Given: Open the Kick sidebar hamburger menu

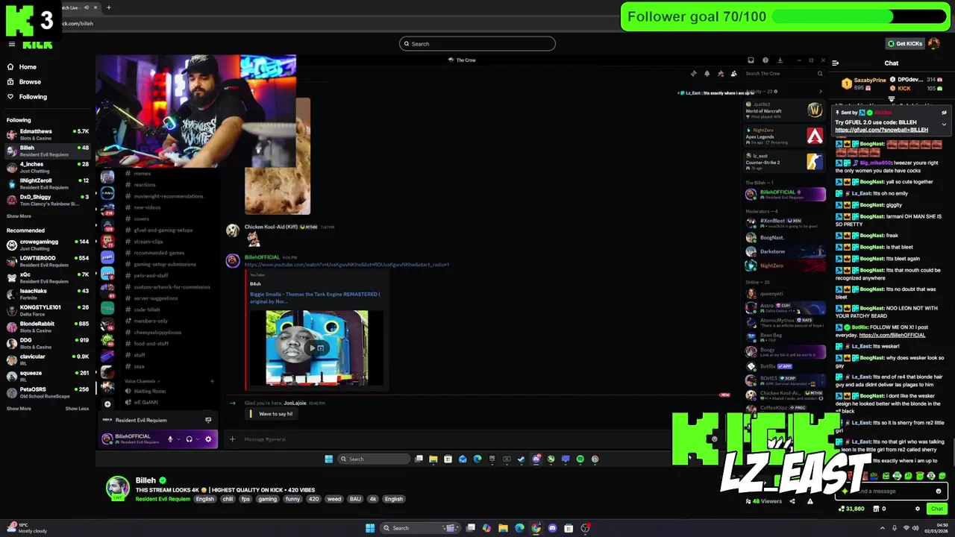Looking at the screenshot, I should click(x=11, y=44).
